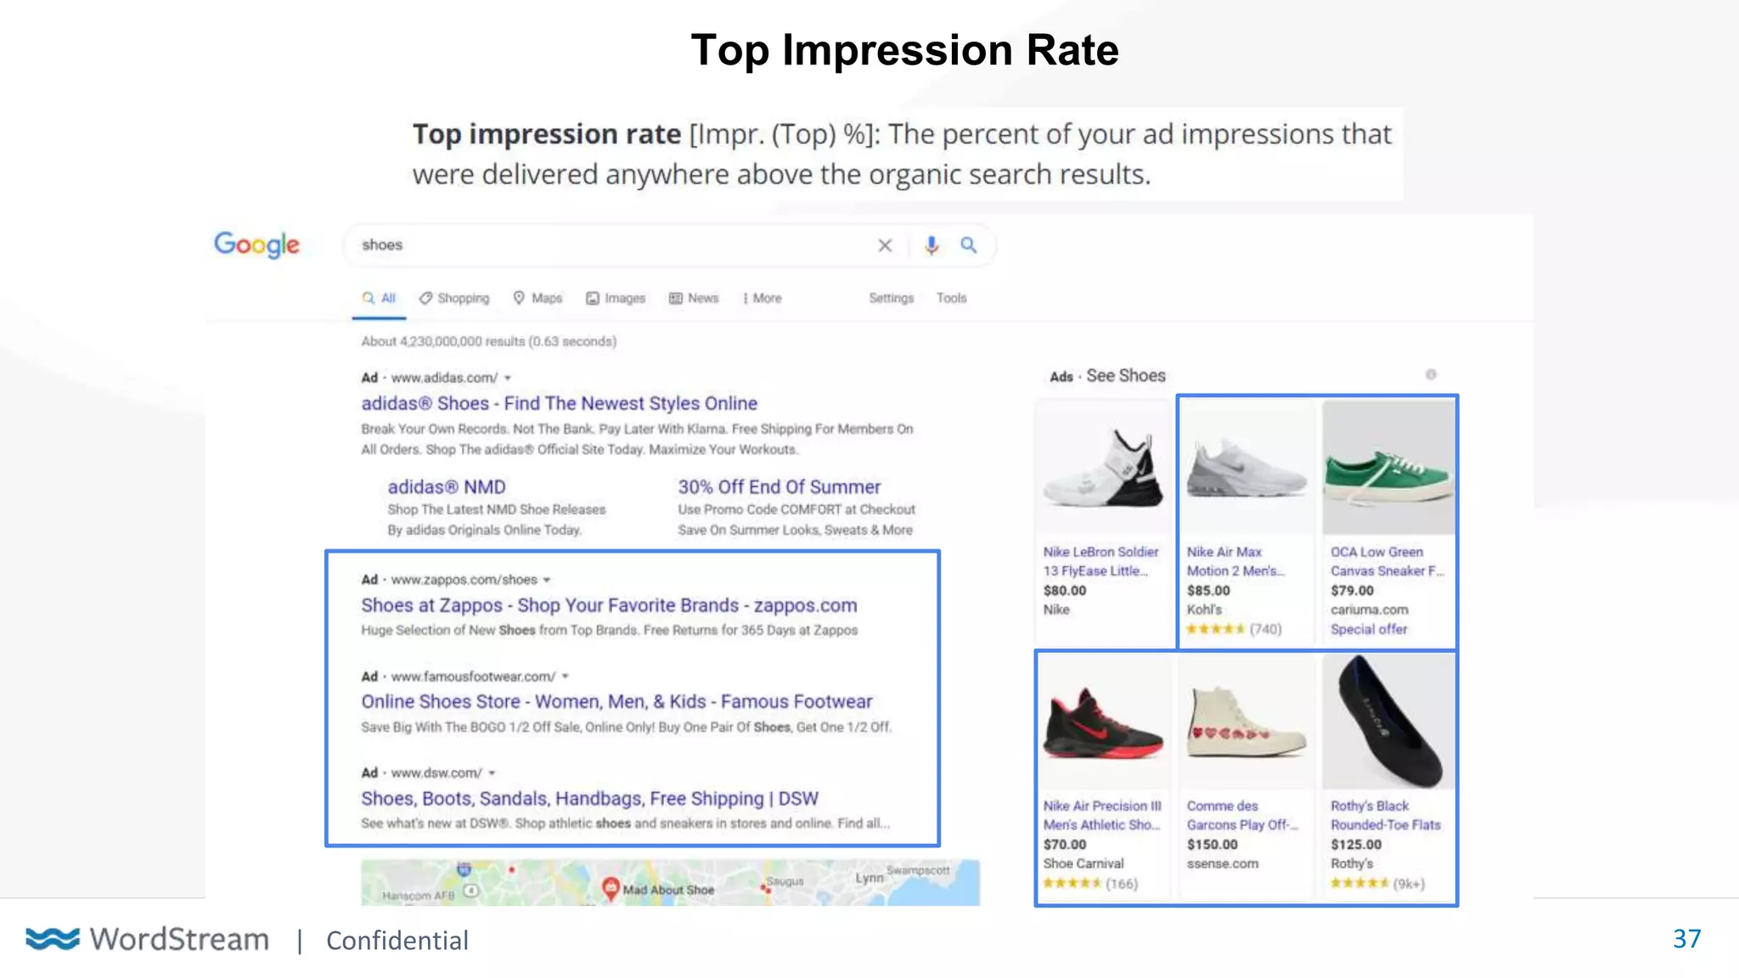Open adidas Shoes - Find The Newest Styles ad
Screen dimensions: 1739x978
click(559, 403)
